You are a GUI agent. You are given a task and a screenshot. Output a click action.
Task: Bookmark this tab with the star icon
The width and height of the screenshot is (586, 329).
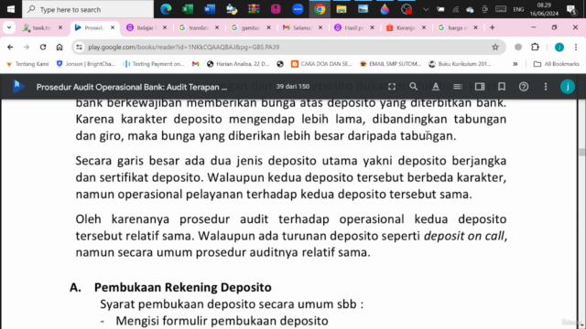pyautogui.click(x=495, y=47)
